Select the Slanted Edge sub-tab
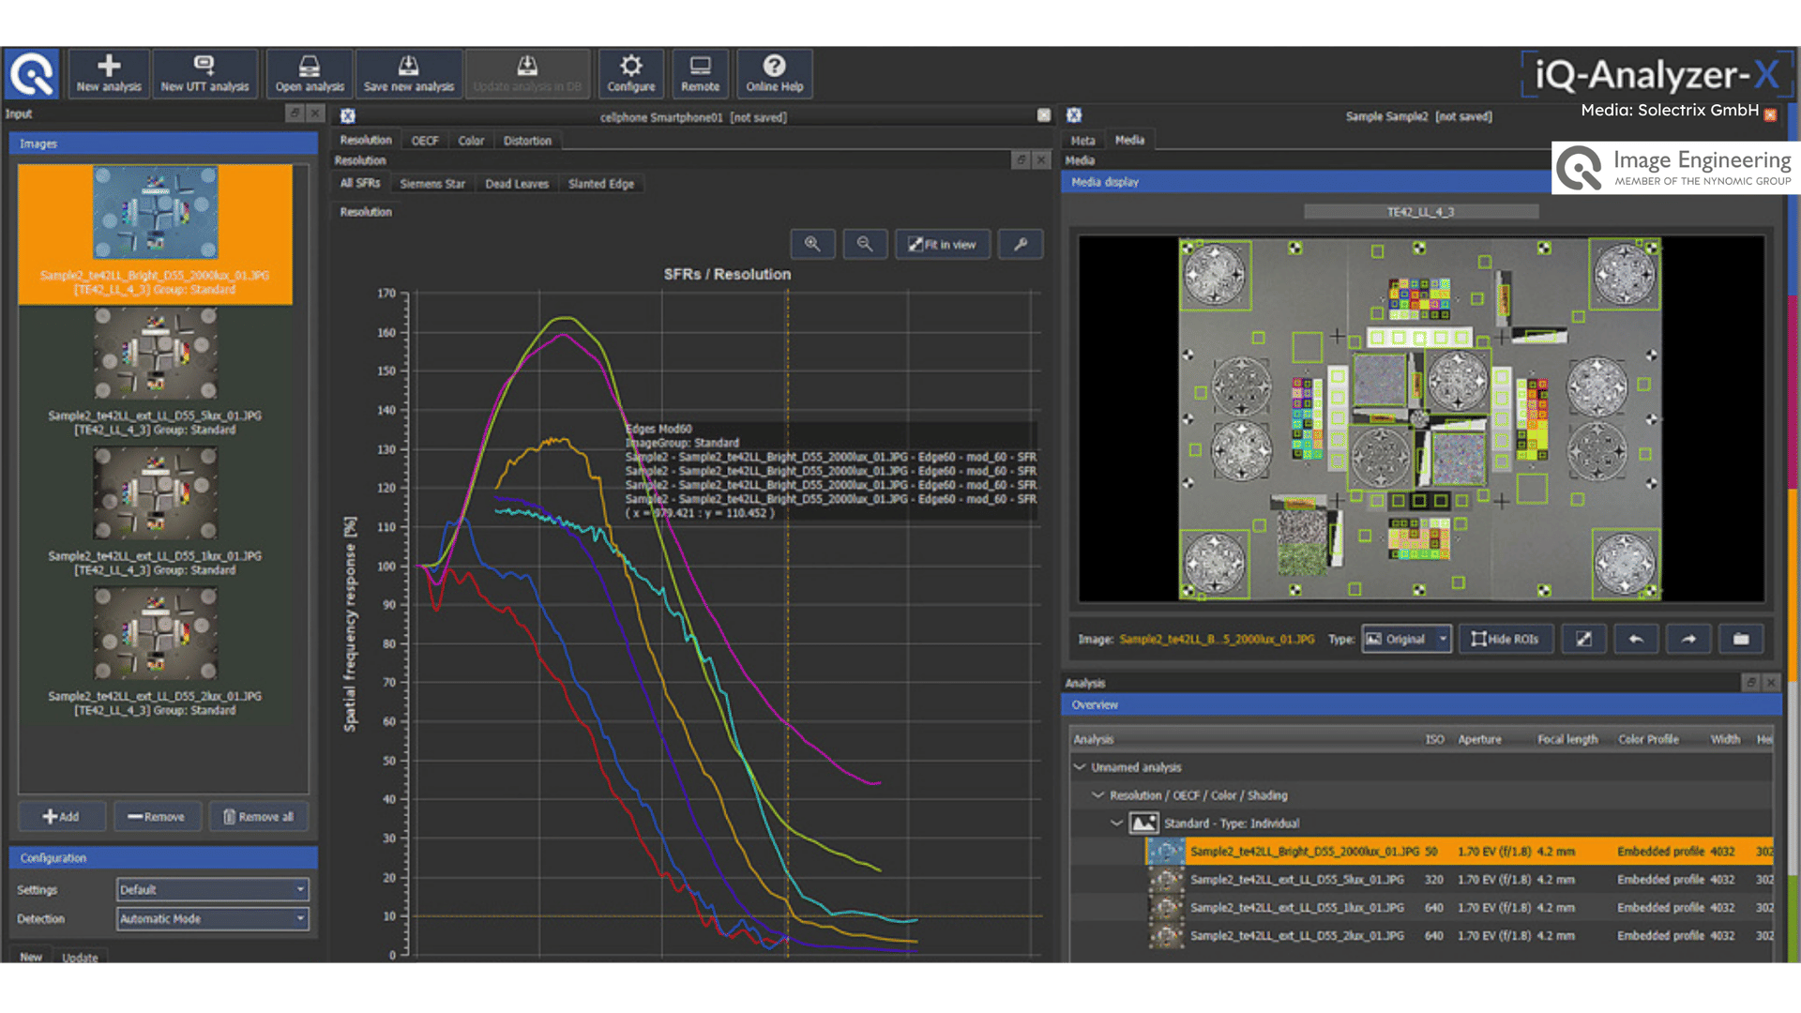 (601, 184)
